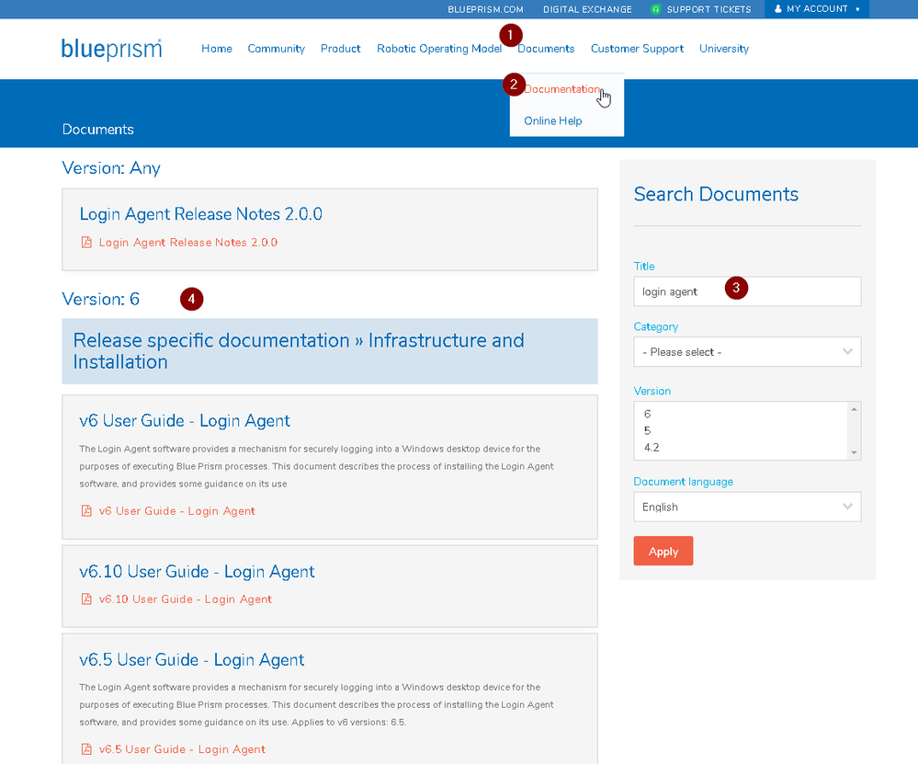
Task: Click the Support Tickets headset icon
Action: point(656,9)
